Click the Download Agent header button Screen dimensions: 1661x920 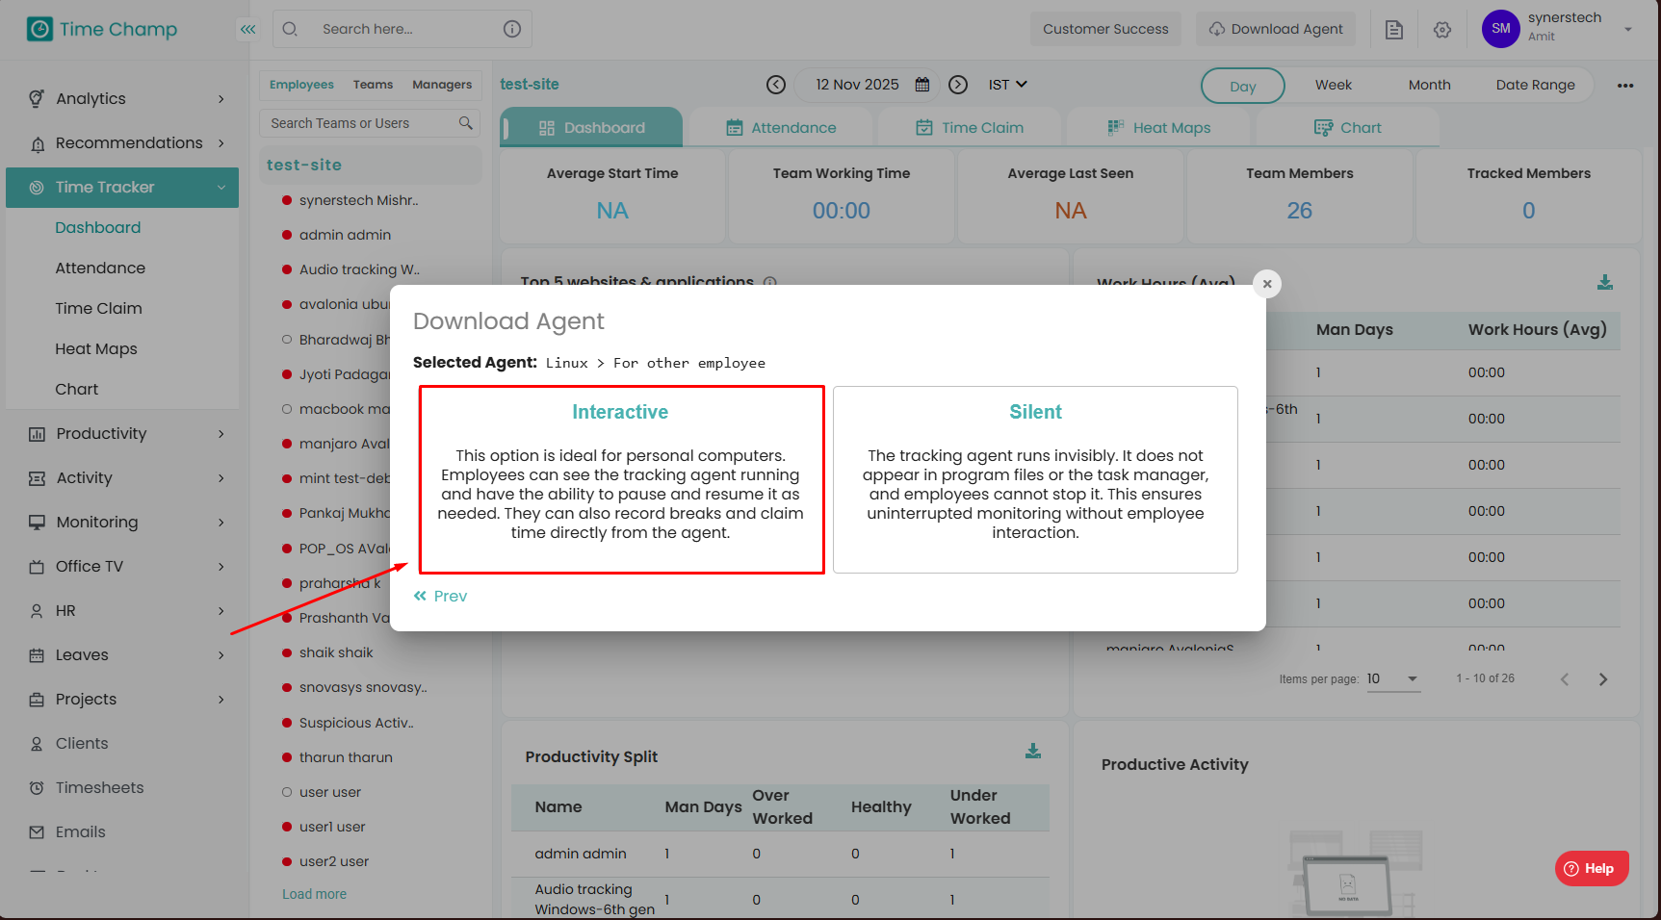[1276, 29]
